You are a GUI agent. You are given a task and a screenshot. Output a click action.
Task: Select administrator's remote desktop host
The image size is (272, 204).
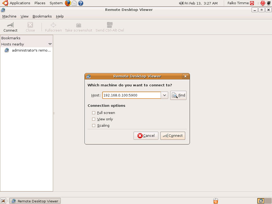28,50
